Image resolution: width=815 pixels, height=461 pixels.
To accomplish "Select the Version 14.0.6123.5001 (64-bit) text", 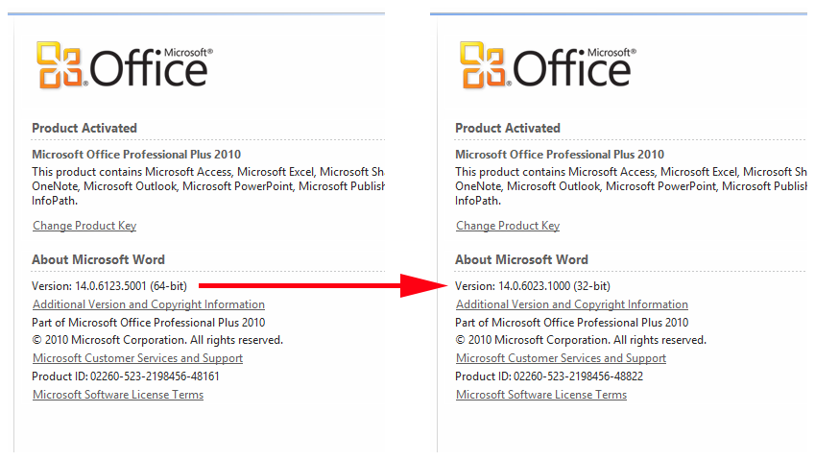I will tap(109, 286).
